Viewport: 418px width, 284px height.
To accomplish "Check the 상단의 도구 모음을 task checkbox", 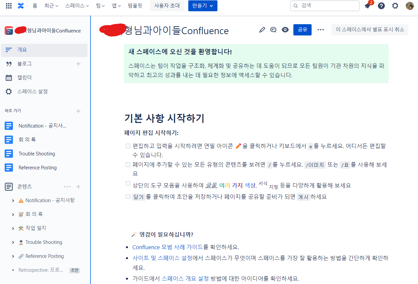I will [x=128, y=183].
